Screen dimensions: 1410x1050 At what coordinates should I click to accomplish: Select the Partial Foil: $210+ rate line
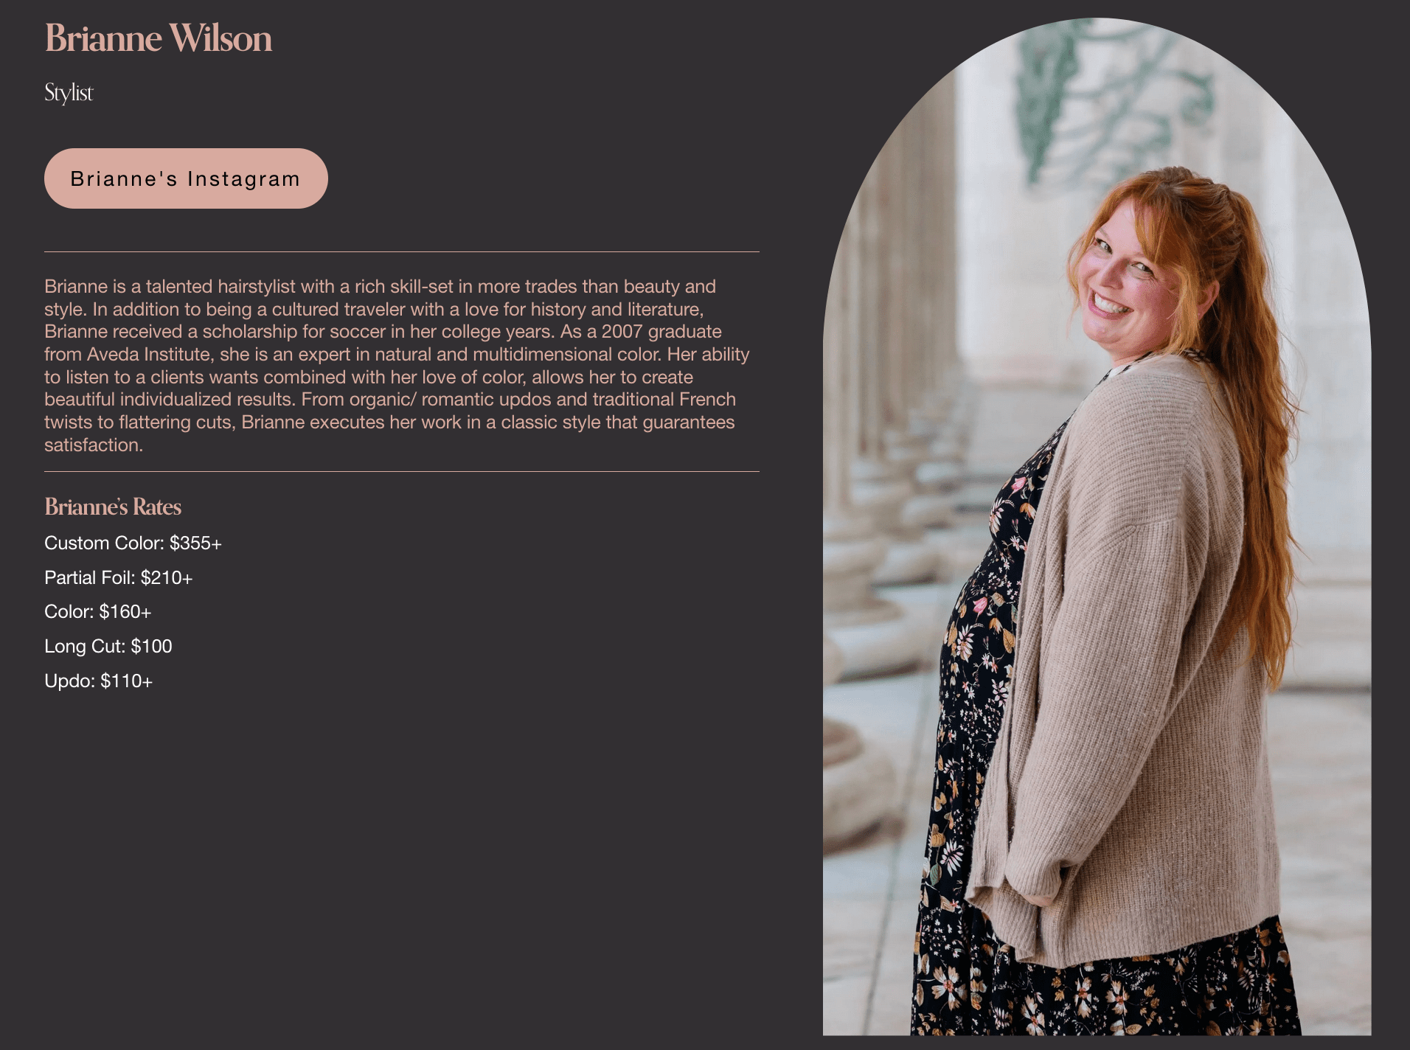tap(118, 578)
